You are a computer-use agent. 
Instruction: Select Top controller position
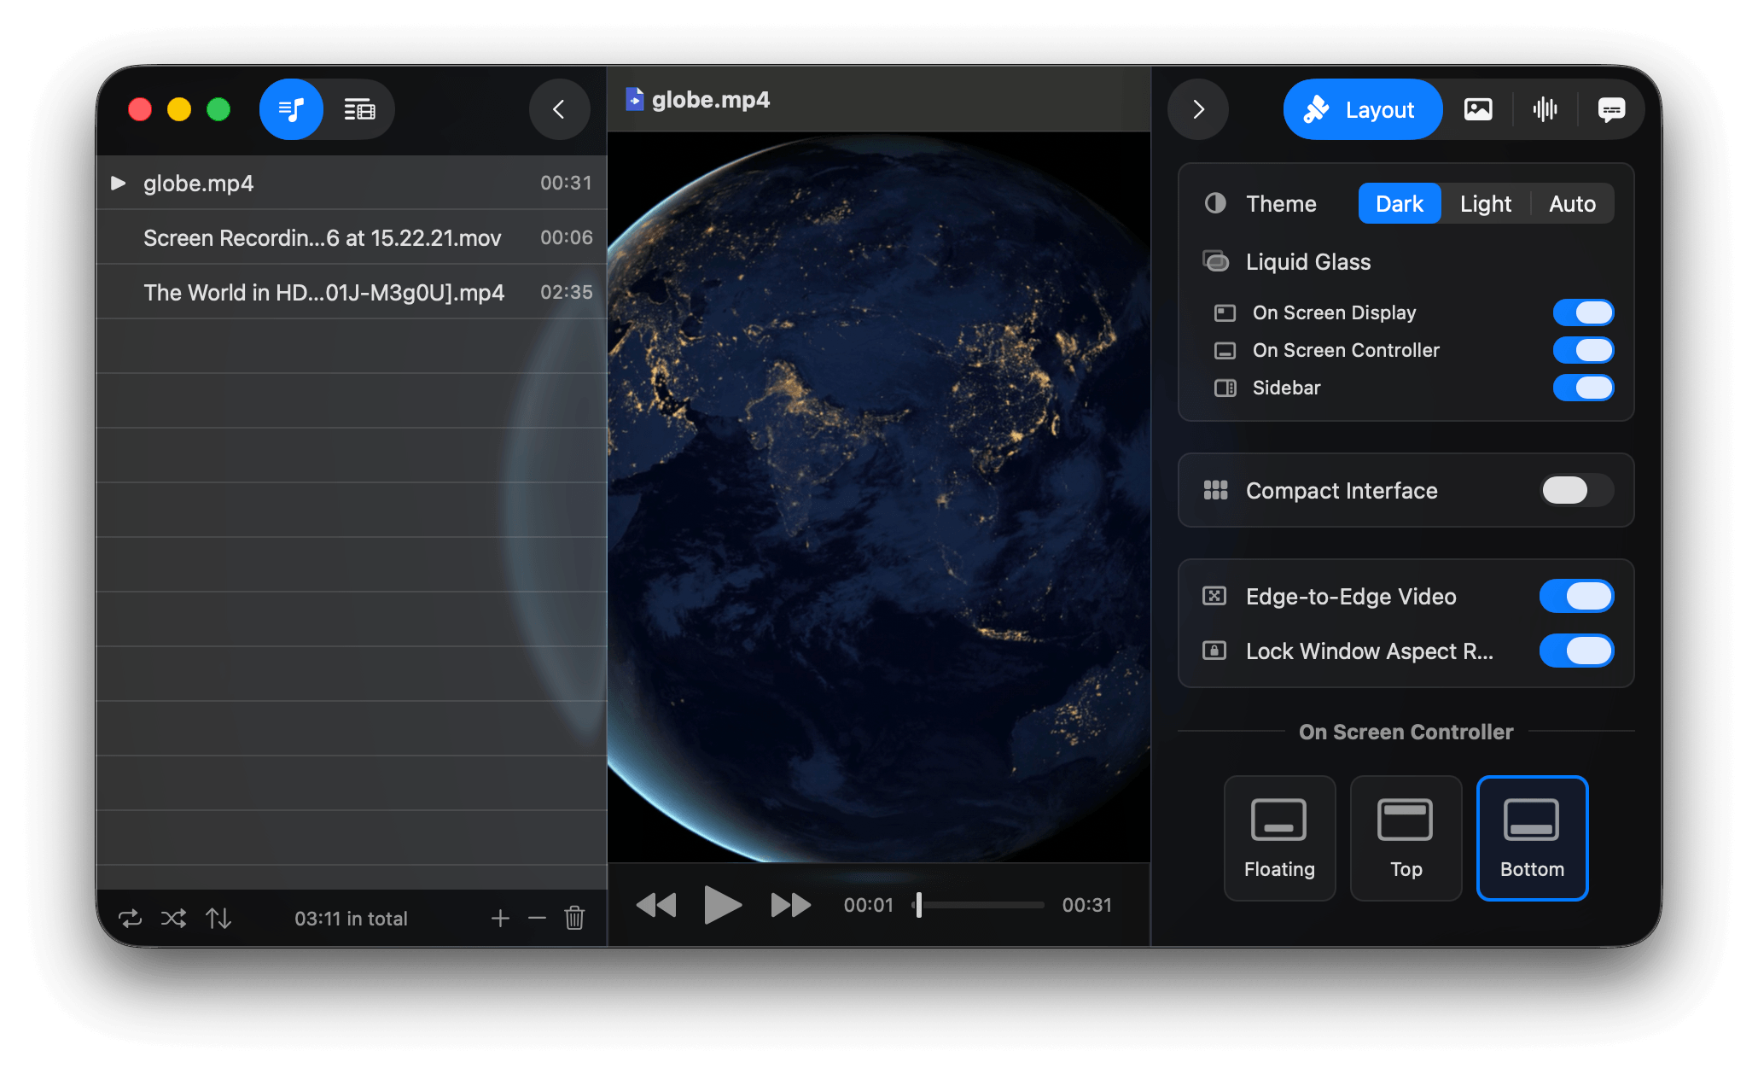click(x=1406, y=838)
